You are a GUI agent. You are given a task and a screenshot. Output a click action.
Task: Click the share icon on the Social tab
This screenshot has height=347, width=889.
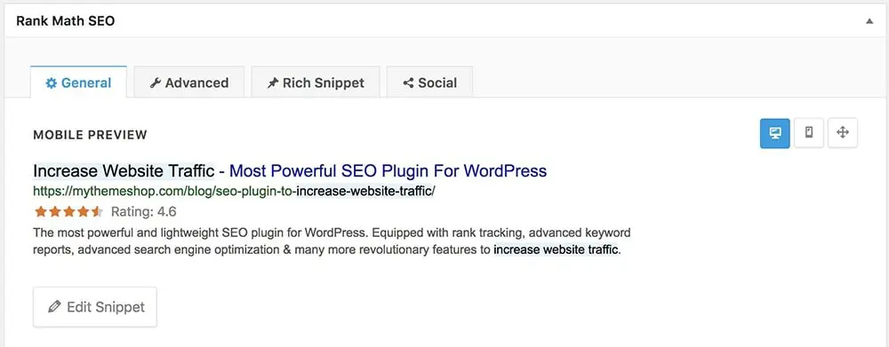coord(408,83)
